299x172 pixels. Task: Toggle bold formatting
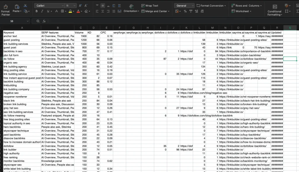click(x=36, y=11)
